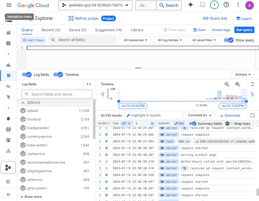The width and height of the screenshot is (259, 201).
Task: Open the user account avatar S
Action: tap(250, 5)
